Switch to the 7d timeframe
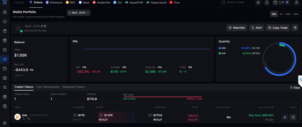 pos(281,14)
